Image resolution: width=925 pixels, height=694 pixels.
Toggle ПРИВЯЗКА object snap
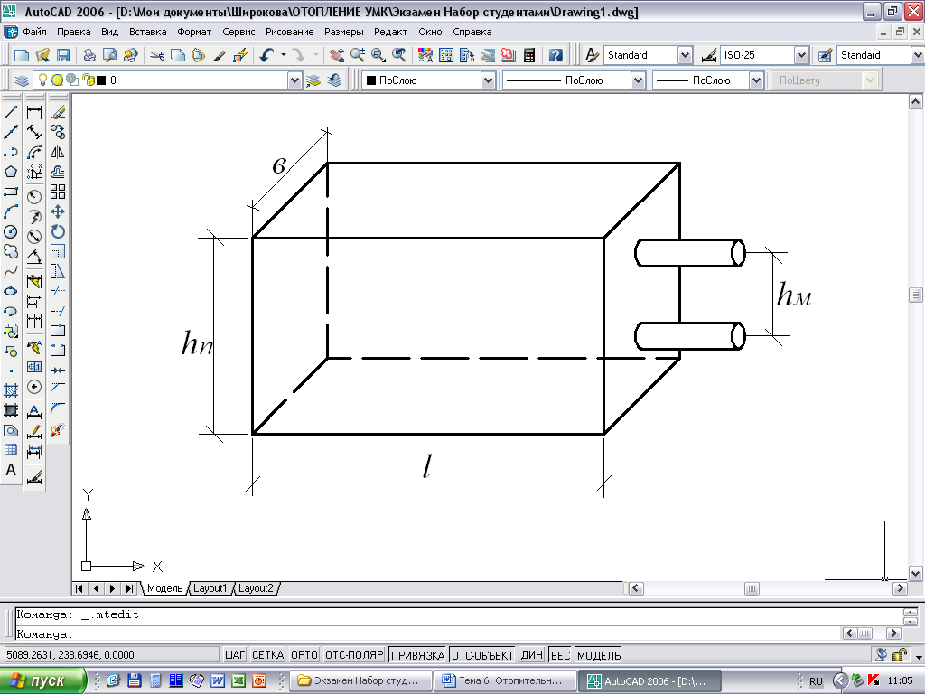pyautogui.click(x=417, y=655)
